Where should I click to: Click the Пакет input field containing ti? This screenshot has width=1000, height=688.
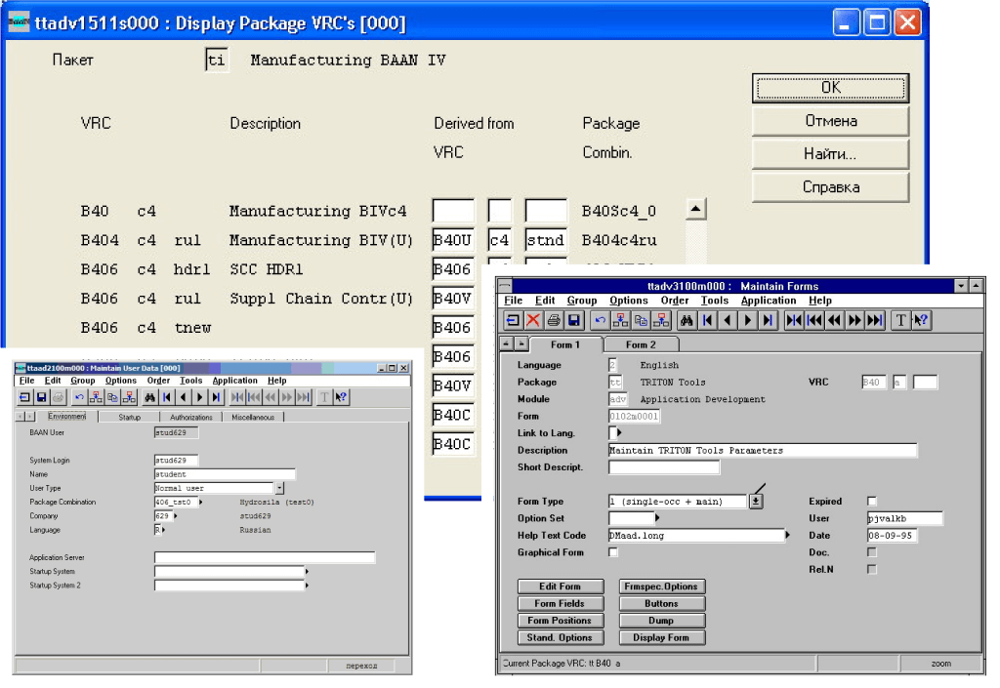tap(216, 61)
